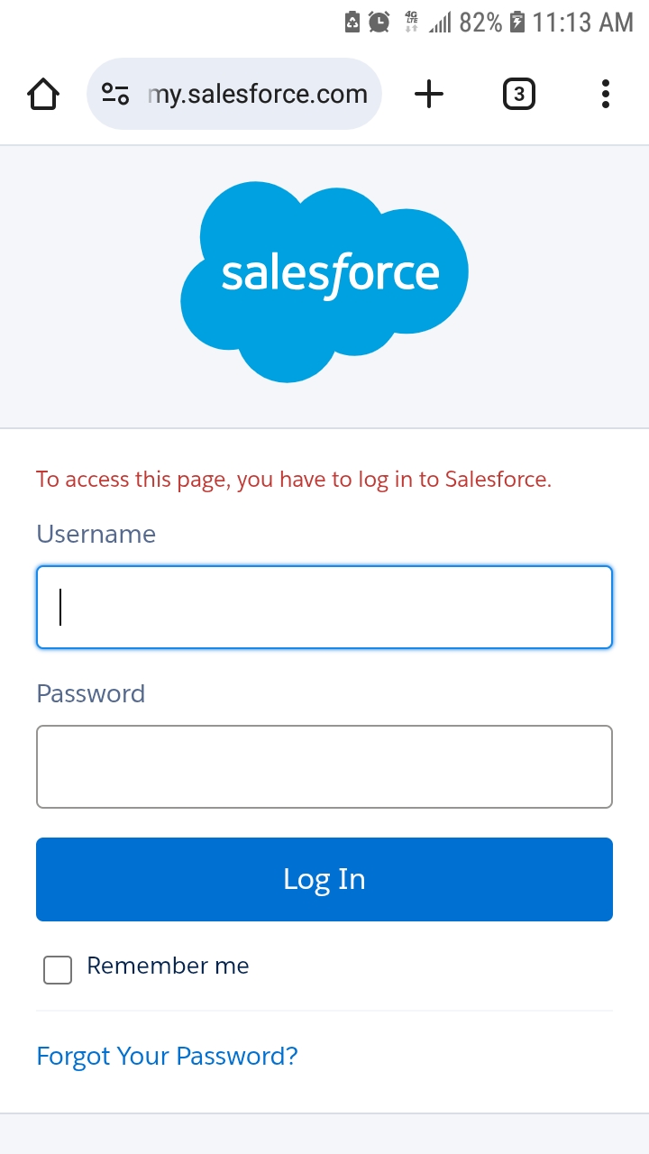Image resolution: width=649 pixels, height=1154 pixels.
Task: Tap the Password field label
Action: [90, 693]
